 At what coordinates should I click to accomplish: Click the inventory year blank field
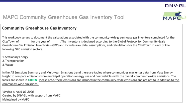(55, 41)
